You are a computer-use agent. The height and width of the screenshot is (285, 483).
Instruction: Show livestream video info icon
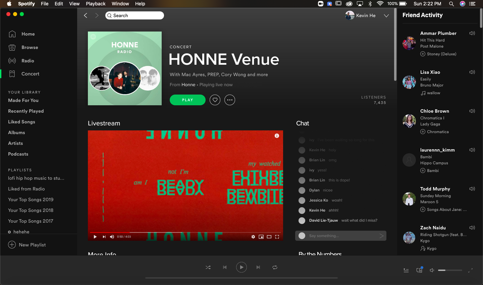click(277, 136)
